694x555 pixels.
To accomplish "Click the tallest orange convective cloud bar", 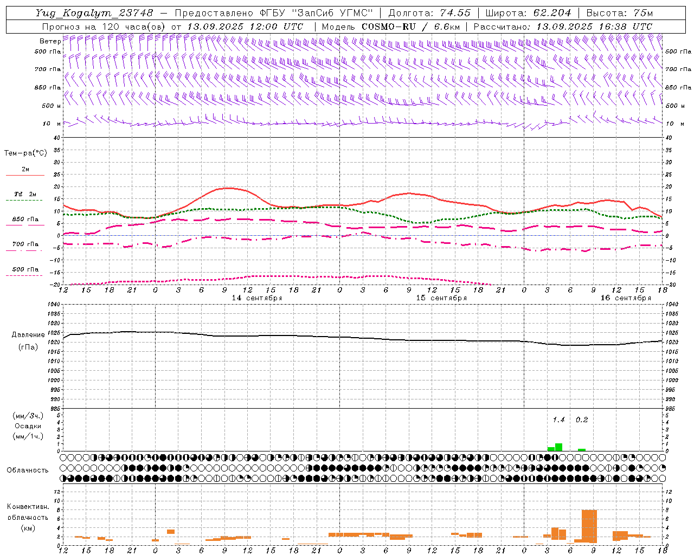I will click(x=589, y=526).
